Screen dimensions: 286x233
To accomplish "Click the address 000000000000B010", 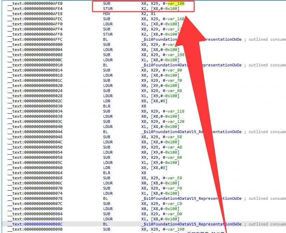I will click(x=43, y=65).
